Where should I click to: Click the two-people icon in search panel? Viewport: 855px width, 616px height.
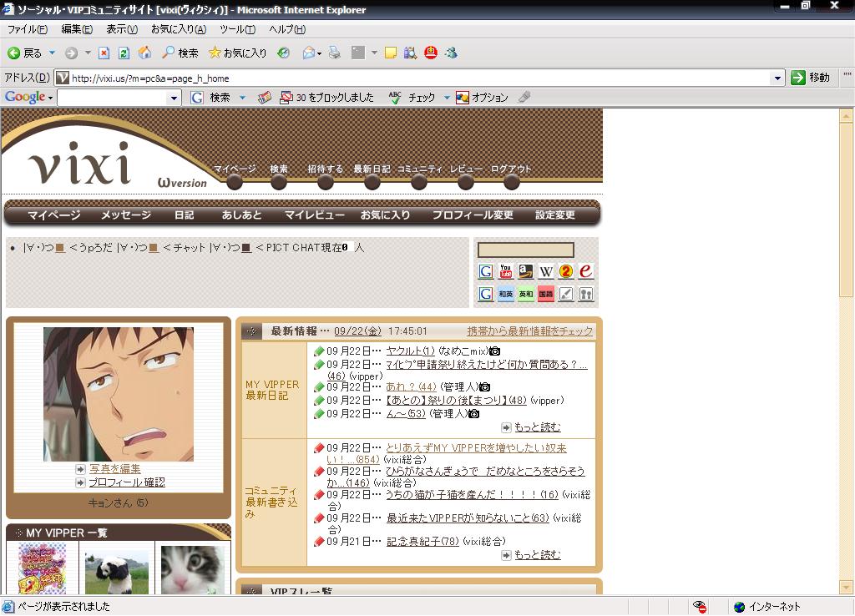[x=585, y=295]
